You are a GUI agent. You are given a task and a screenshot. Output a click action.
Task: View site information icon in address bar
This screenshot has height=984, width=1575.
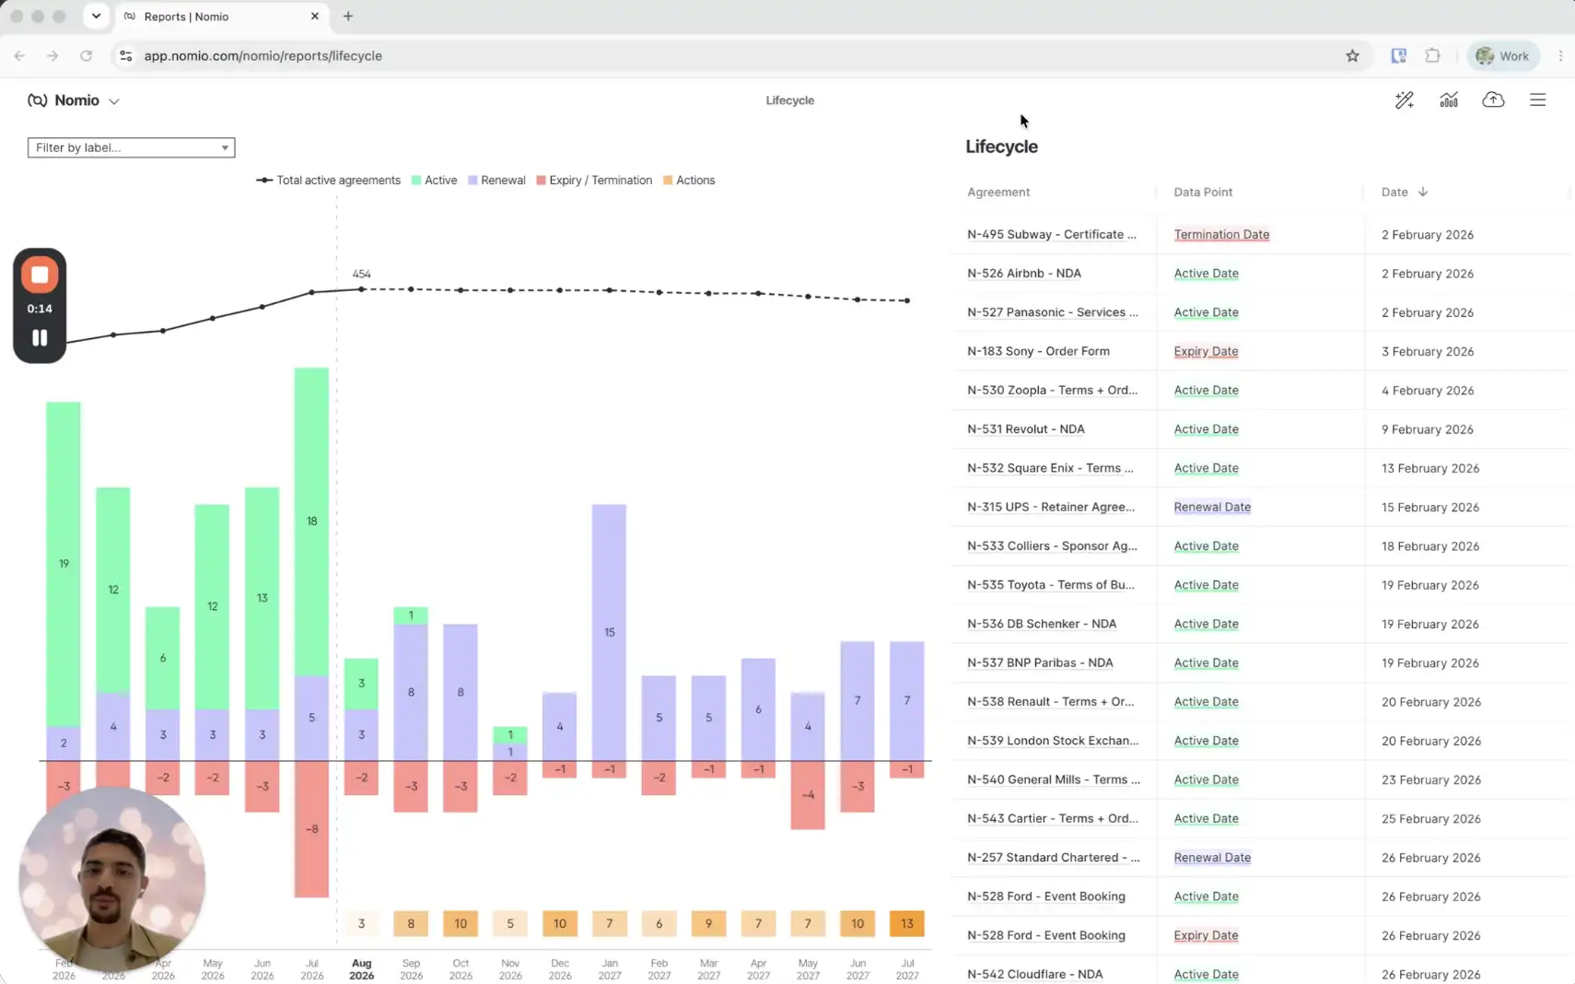pyautogui.click(x=126, y=56)
